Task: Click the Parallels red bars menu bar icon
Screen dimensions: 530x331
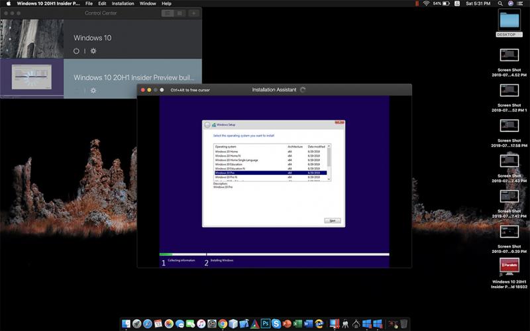Action: point(417,3)
